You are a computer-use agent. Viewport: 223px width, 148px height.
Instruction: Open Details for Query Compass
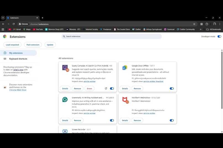pos(65,88)
